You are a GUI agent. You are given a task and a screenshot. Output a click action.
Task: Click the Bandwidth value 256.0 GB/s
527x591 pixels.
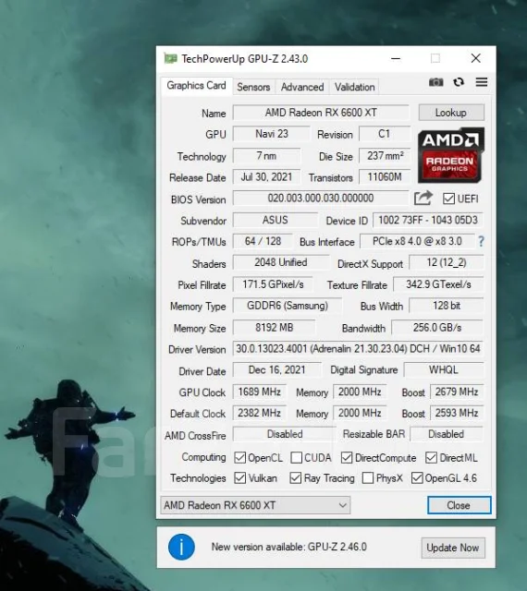pos(437,327)
